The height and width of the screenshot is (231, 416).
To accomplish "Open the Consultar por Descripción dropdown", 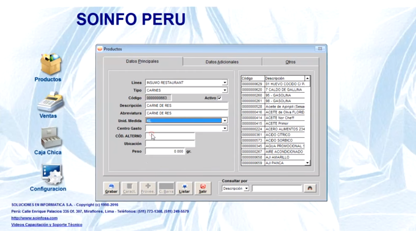I will (x=246, y=189).
